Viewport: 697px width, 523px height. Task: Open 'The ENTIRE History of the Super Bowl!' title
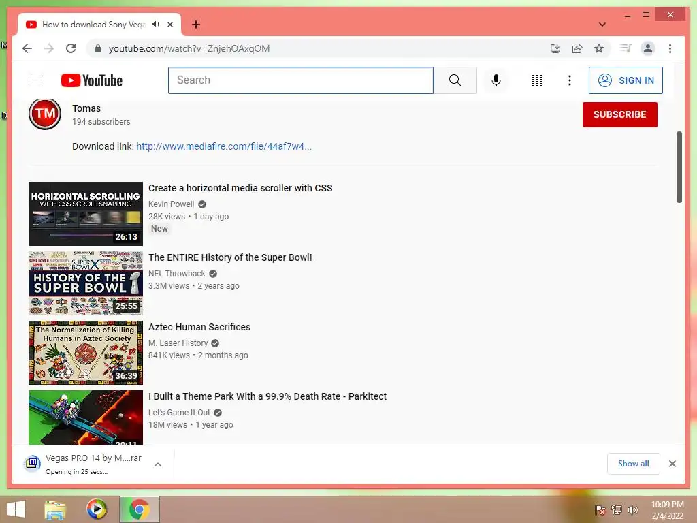[230, 257]
